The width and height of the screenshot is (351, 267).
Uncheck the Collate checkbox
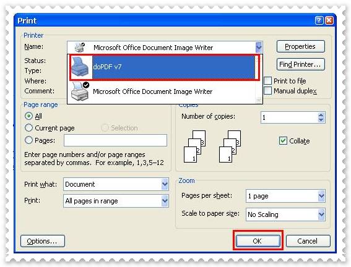pyautogui.click(x=283, y=141)
